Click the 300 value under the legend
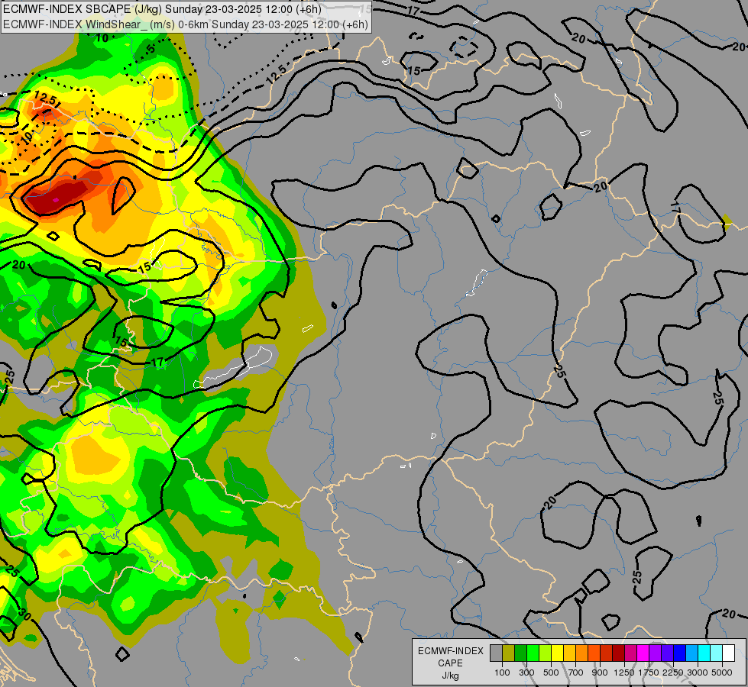Image resolution: width=748 pixels, height=687 pixels. click(x=526, y=672)
